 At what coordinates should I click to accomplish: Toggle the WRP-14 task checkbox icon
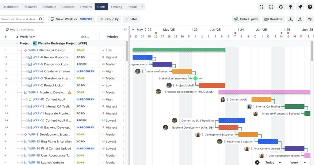pyautogui.click(x=26, y=148)
